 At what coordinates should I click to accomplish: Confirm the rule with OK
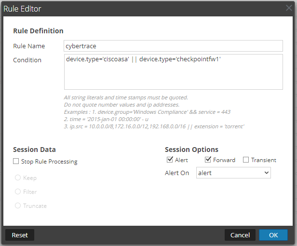(273, 235)
